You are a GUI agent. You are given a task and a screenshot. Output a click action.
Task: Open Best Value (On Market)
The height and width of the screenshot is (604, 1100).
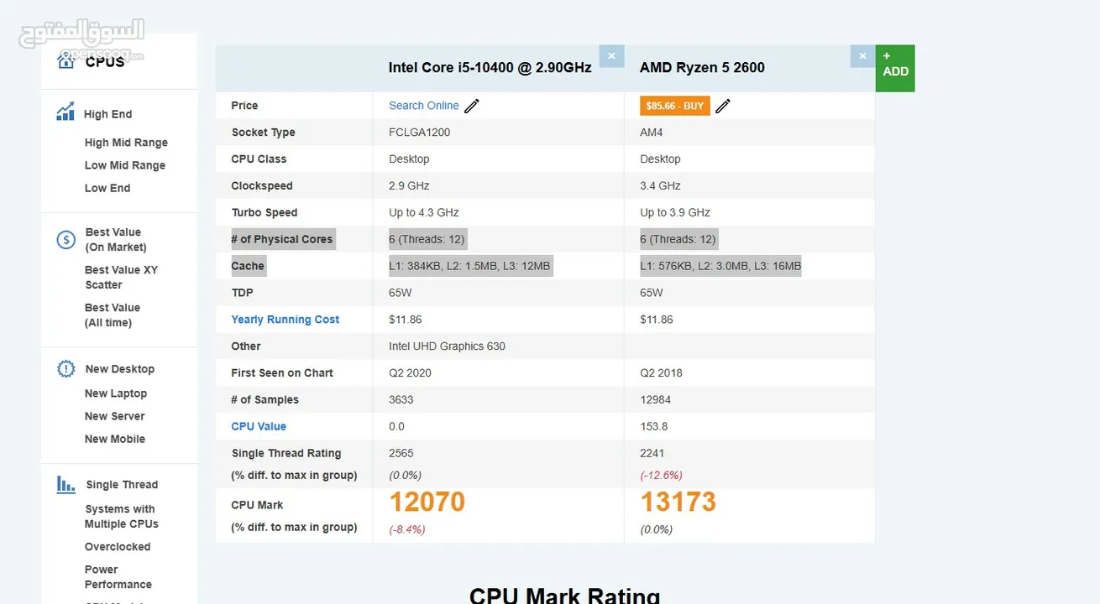(116, 240)
